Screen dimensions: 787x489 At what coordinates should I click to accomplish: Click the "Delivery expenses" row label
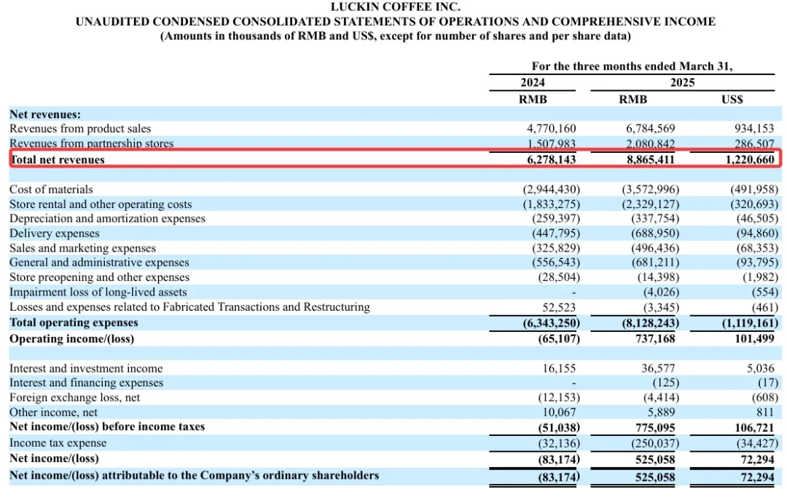(54, 234)
